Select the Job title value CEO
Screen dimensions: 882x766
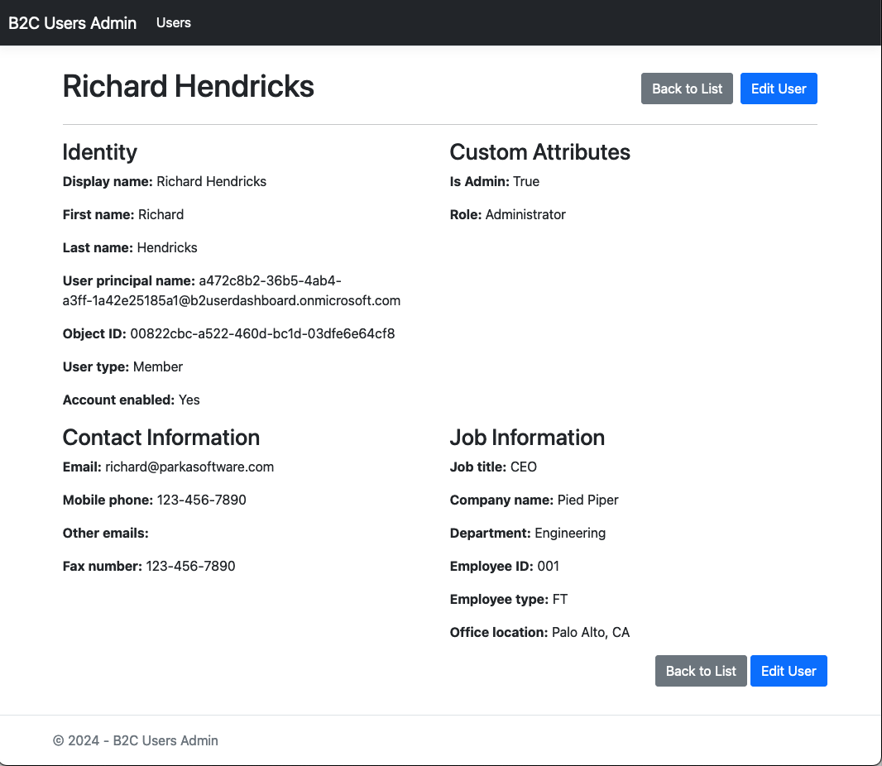[524, 467]
